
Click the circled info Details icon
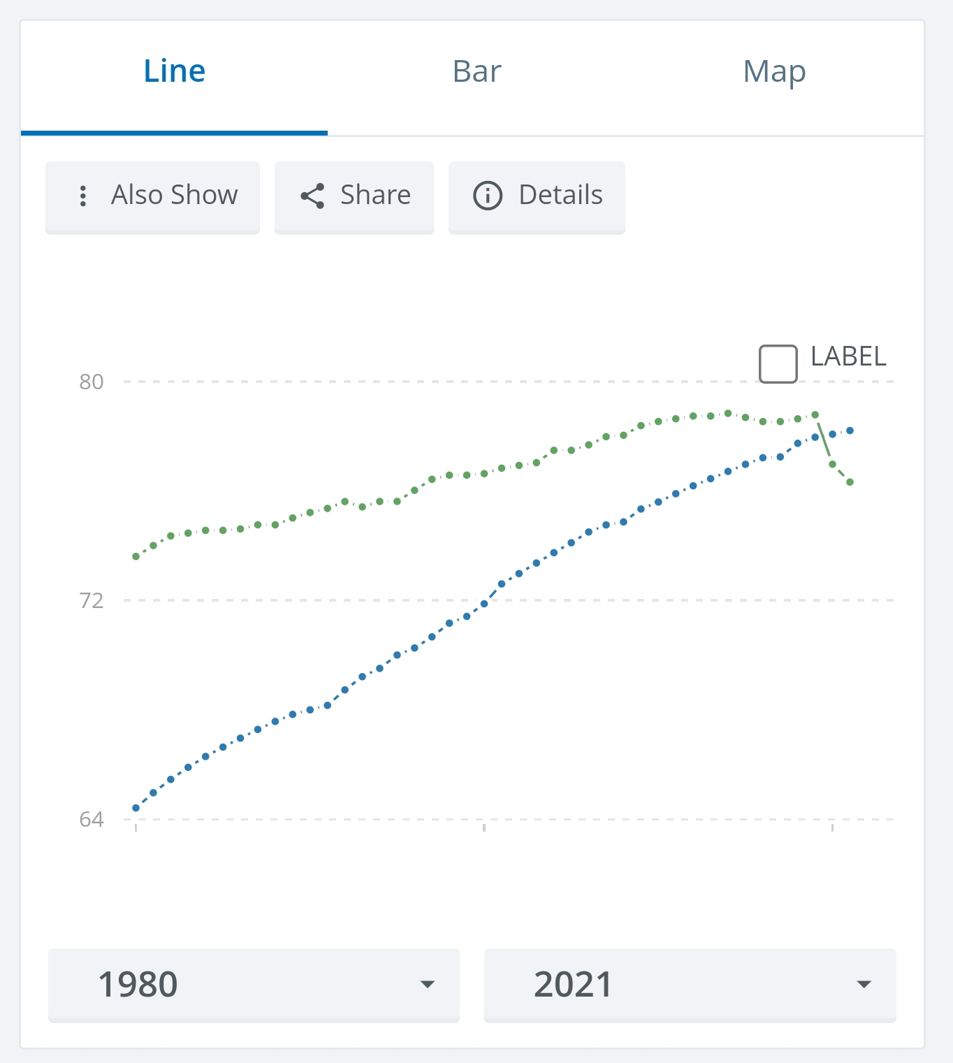[x=488, y=196]
